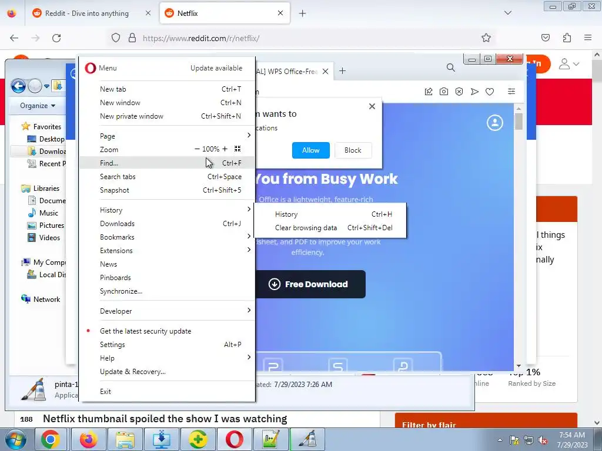Open the Netflix thumbnail spoiled post

pyautogui.click(x=165, y=418)
